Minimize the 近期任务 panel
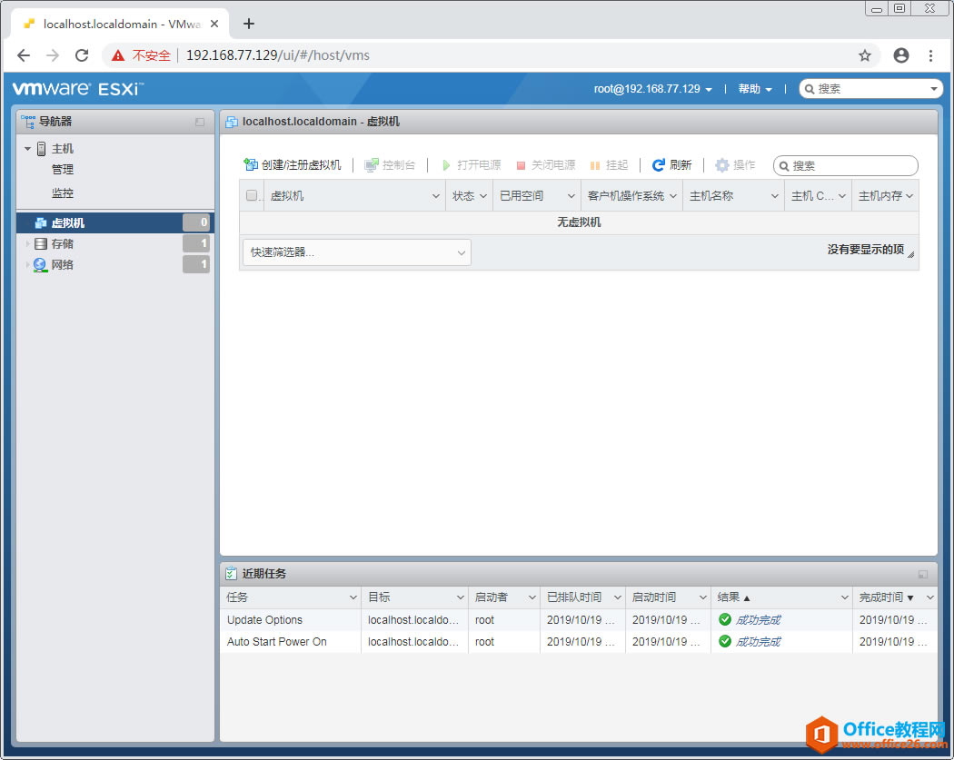Image resolution: width=954 pixels, height=760 pixels. [x=923, y=574]
